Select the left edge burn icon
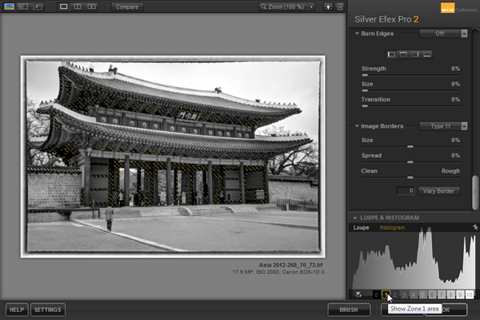Image resolution: width=480 pixels, height=320 pixels. (x=392, y=53)
